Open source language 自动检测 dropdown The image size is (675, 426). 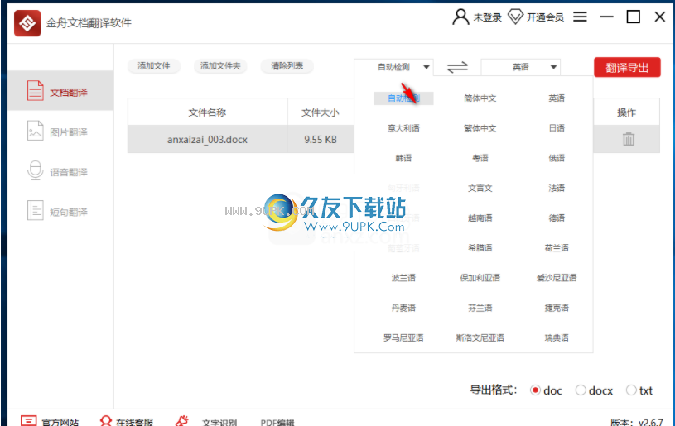(x=393, y=67)
